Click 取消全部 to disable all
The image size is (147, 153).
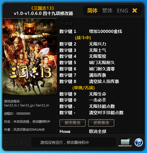[97, 132]
